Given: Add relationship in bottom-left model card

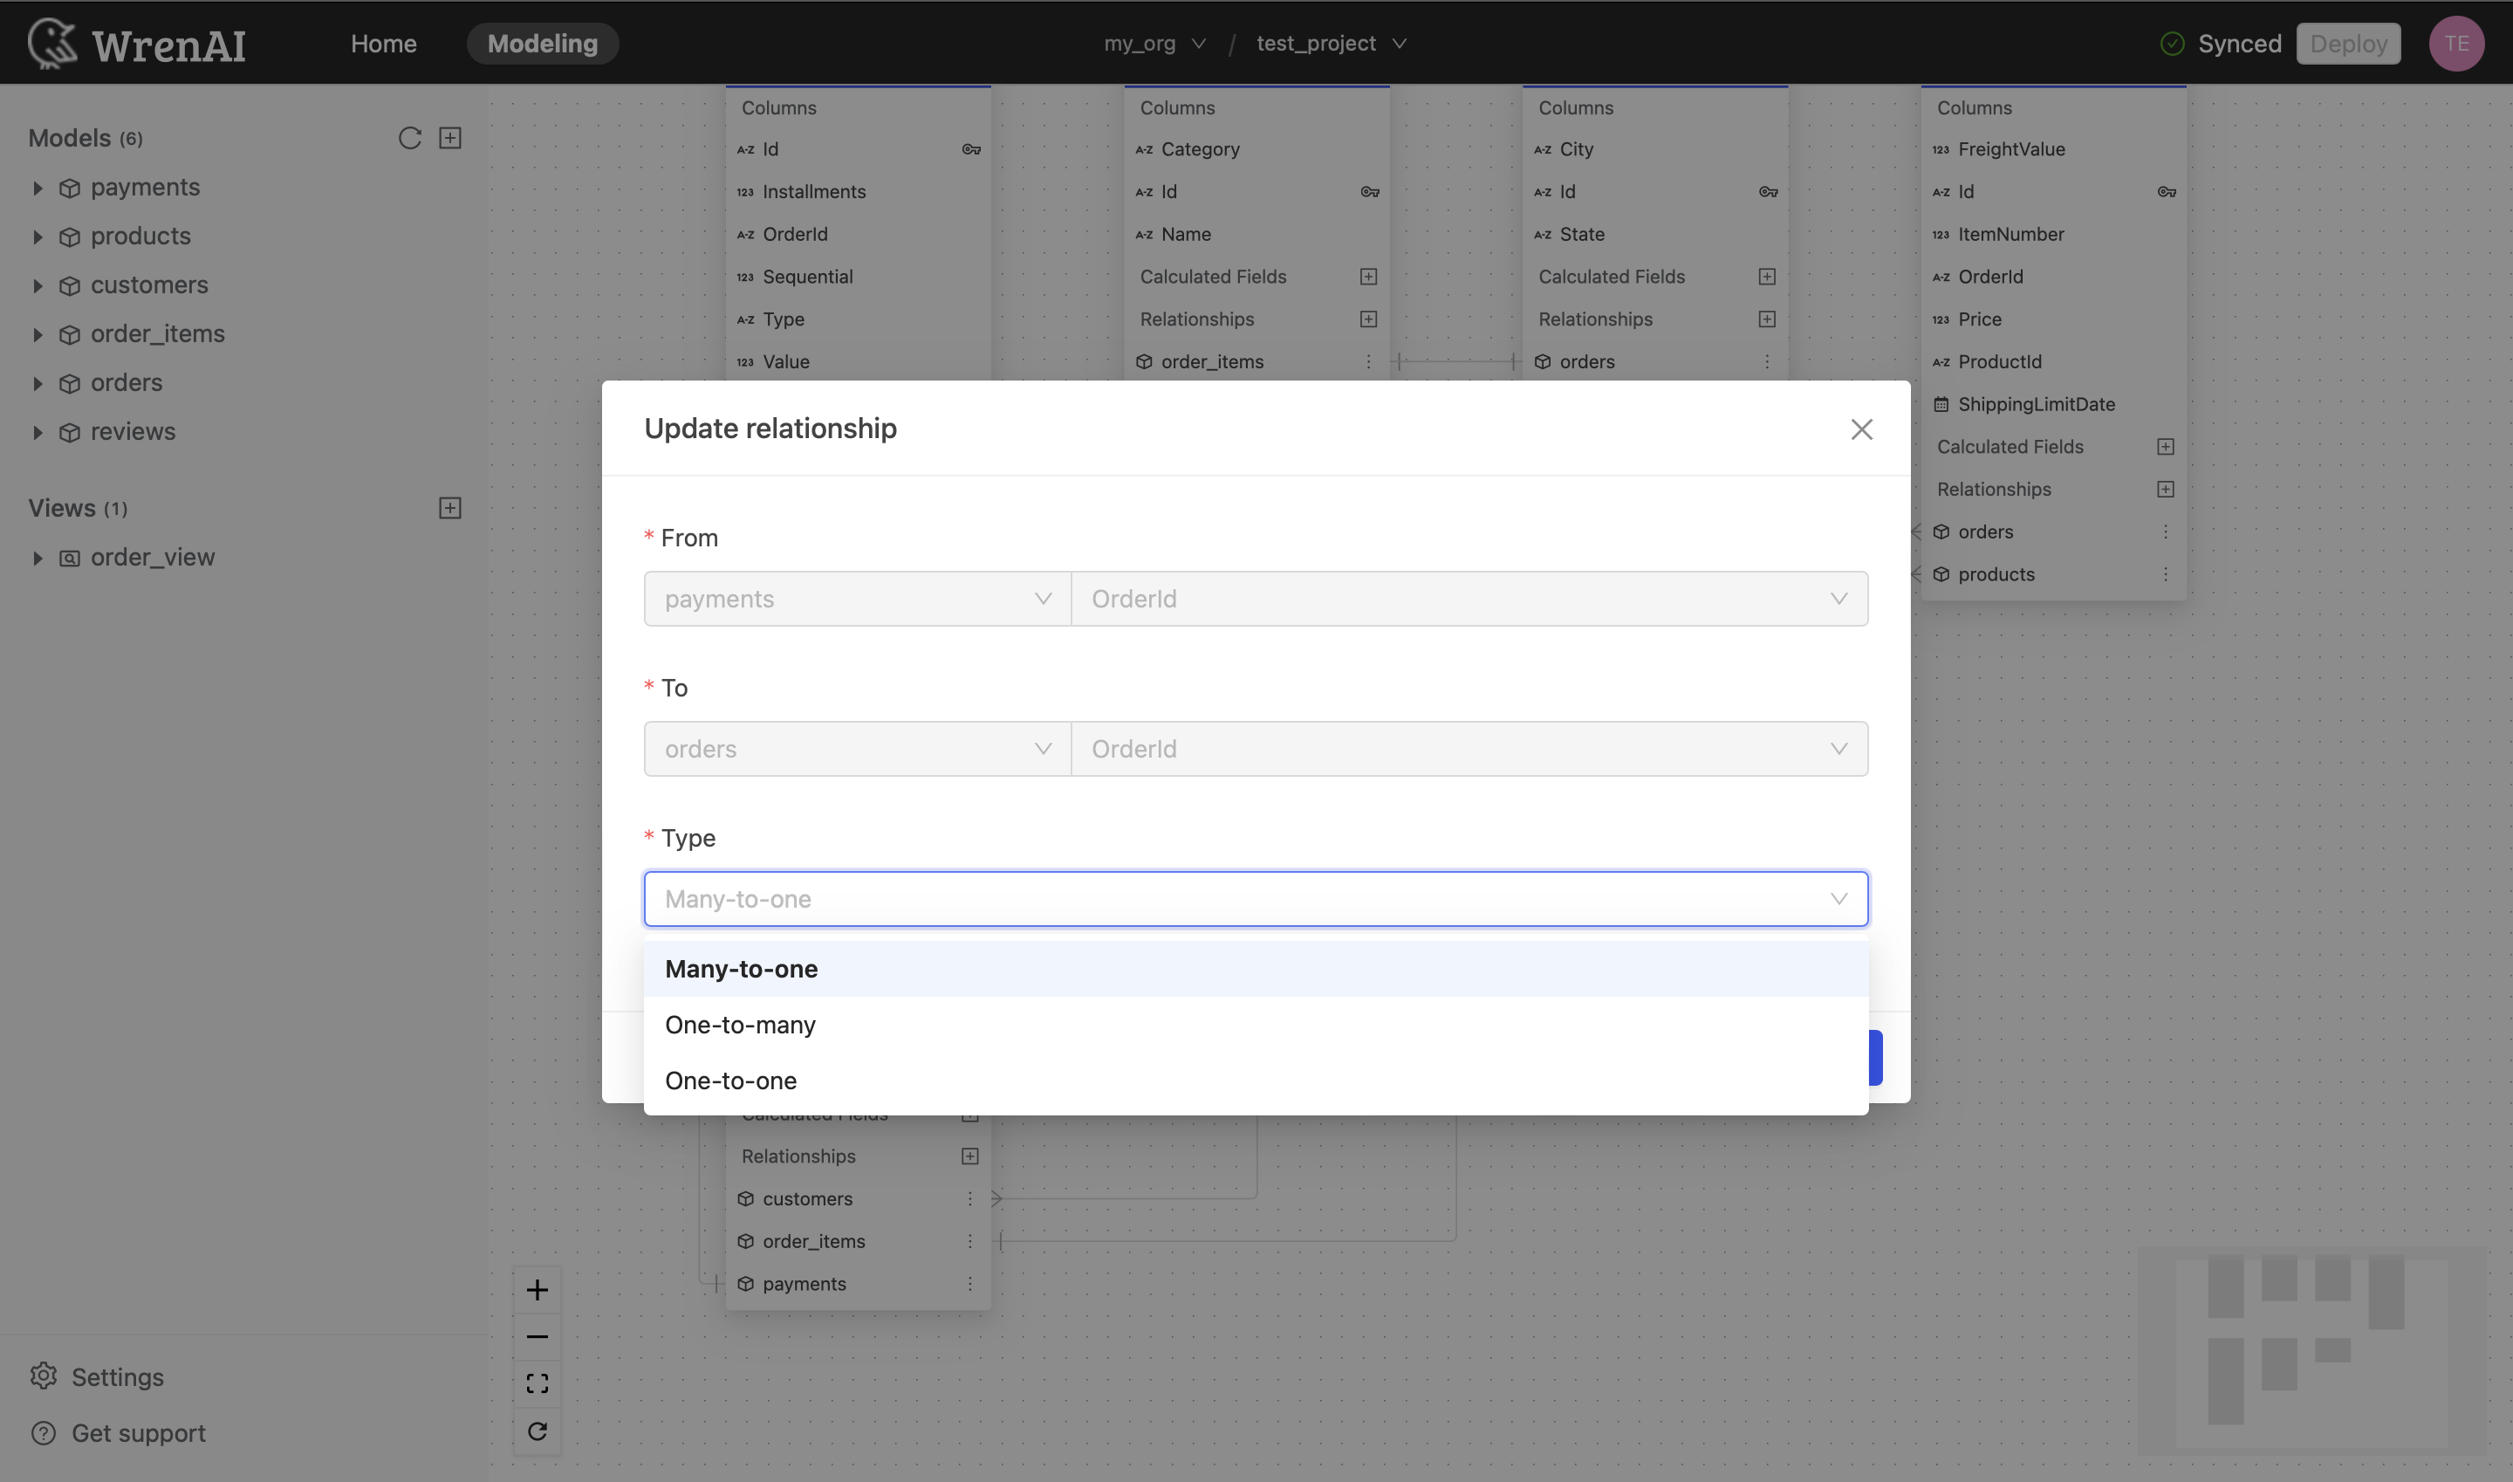Looking at the screenshot, I should (x=969, y=1156).
